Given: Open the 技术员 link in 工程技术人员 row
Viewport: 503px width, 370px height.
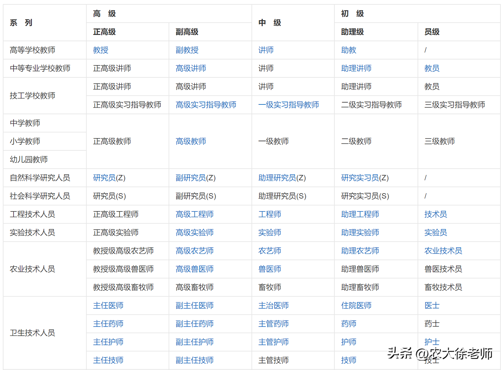Looking at the screenshot, I should (436, 214).
